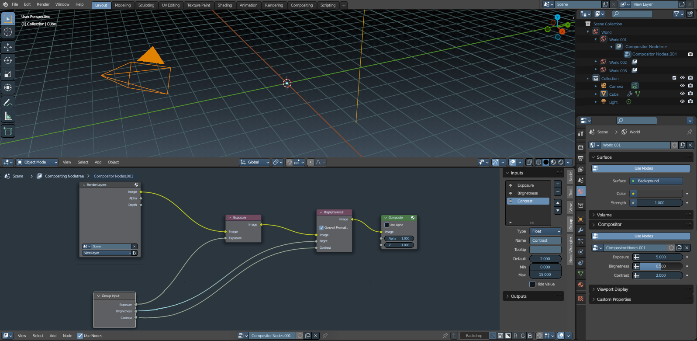Click the socket Name field containing Contrast

point(545,240)
